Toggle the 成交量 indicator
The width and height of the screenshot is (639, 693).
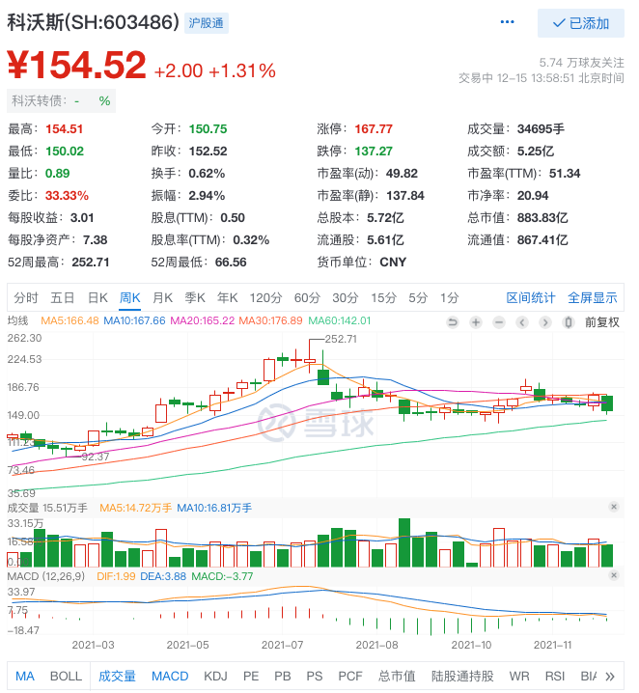(x=117, y=676)
